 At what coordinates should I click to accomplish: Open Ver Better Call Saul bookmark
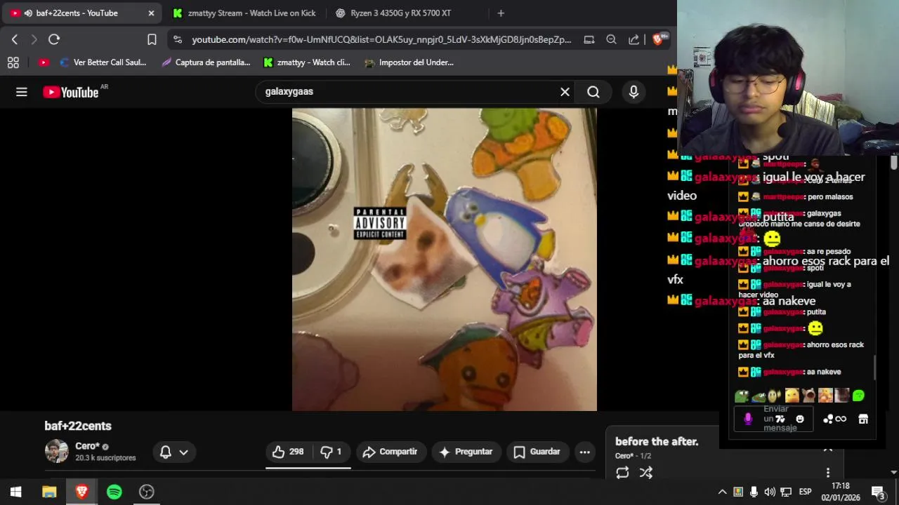coord(103,62)
